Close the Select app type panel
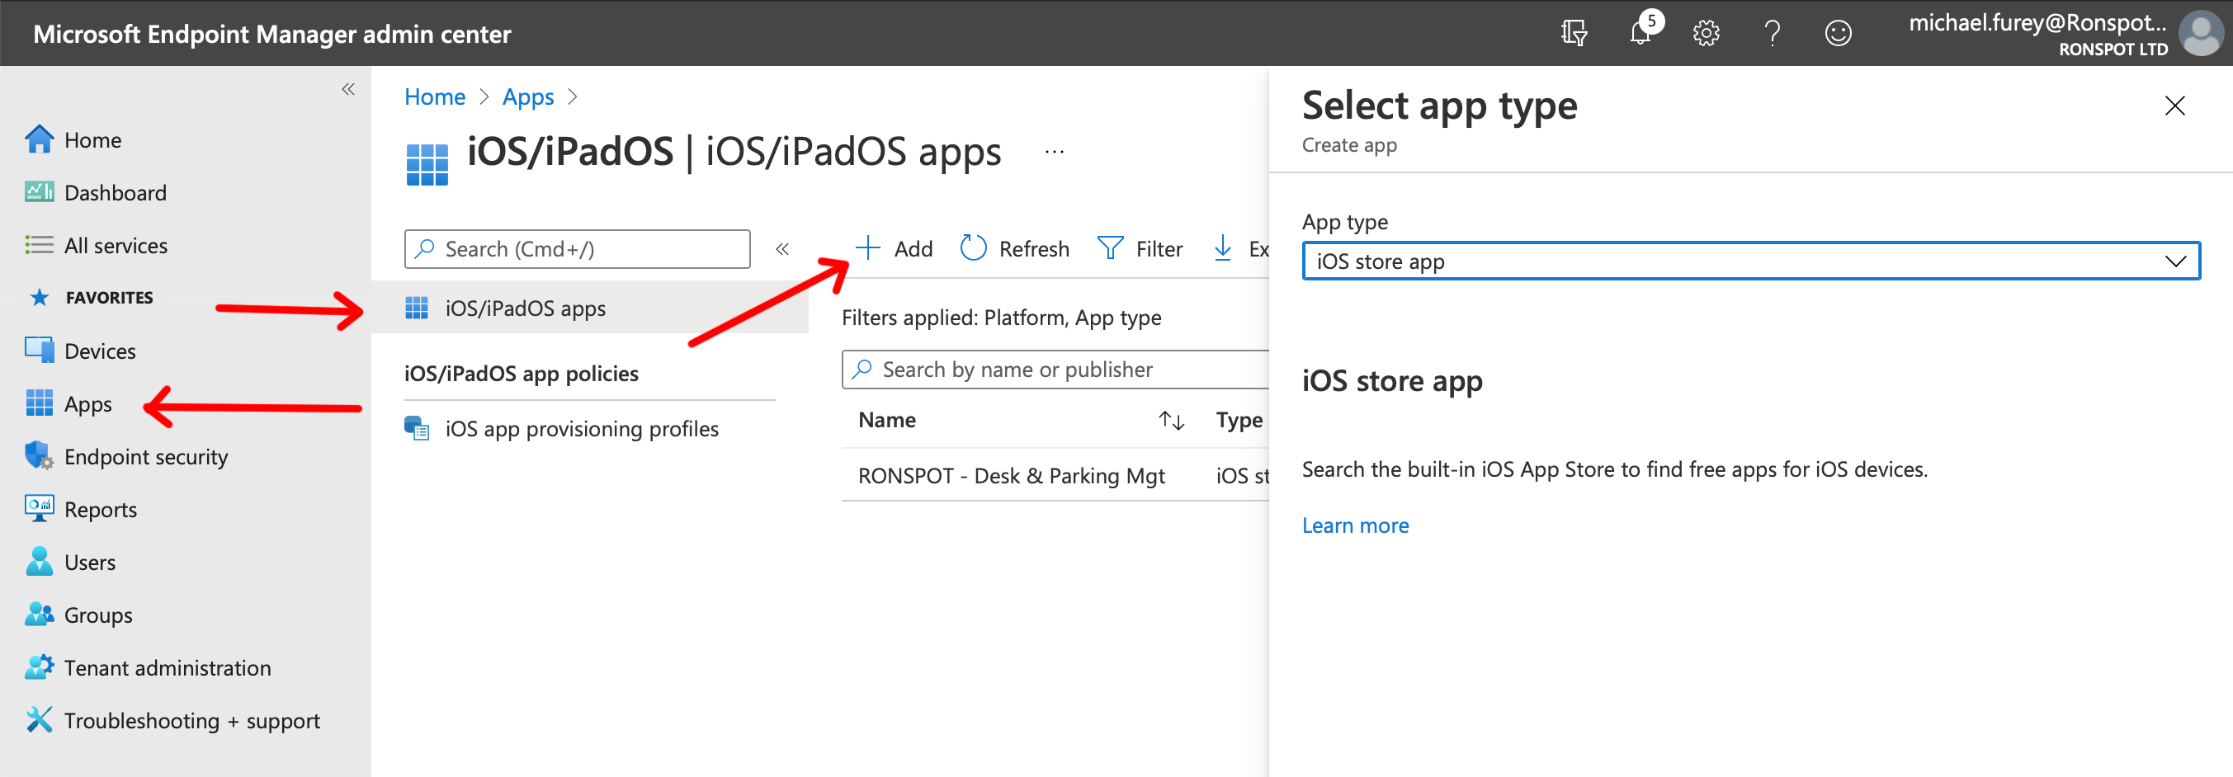 point(2174,106)
